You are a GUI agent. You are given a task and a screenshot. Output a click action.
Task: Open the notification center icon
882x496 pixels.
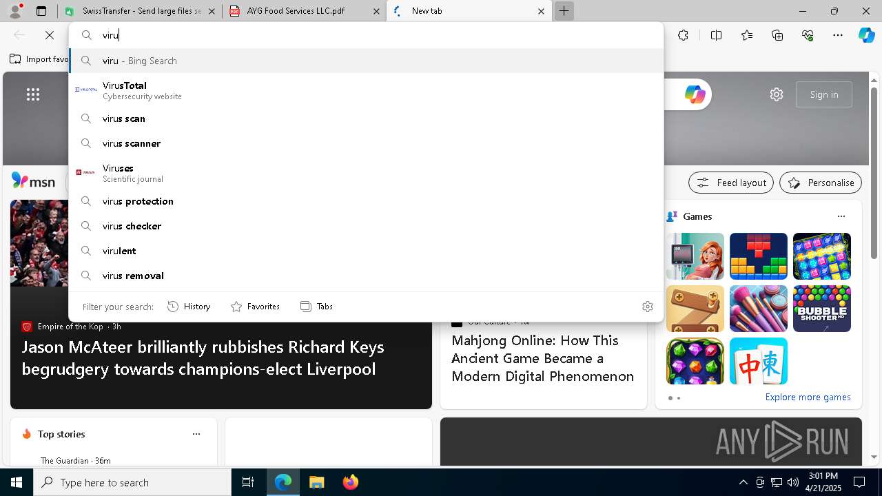click(x=859, y=482)
